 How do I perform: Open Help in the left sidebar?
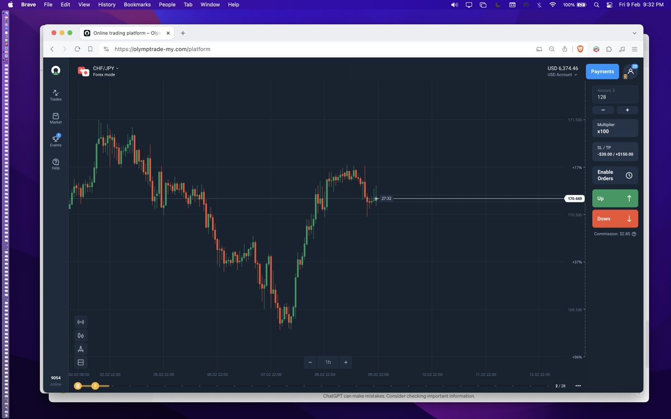[x=55, y=164]
